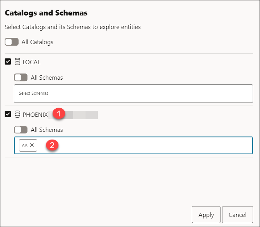Open the PHOENIX schemas selection box
Screen dimensions: 260x227
click(155, 145)
